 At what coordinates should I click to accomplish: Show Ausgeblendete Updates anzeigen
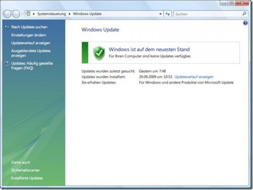click(x=31, y=53)
